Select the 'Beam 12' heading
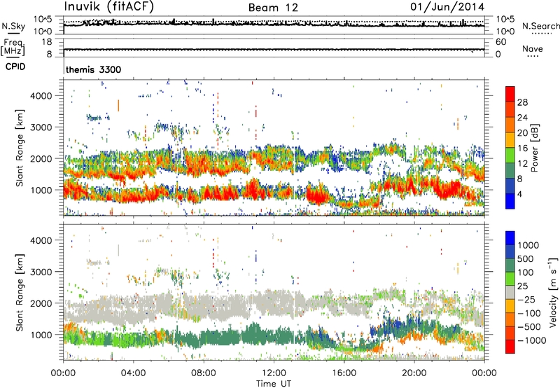 tap(273, 8)
